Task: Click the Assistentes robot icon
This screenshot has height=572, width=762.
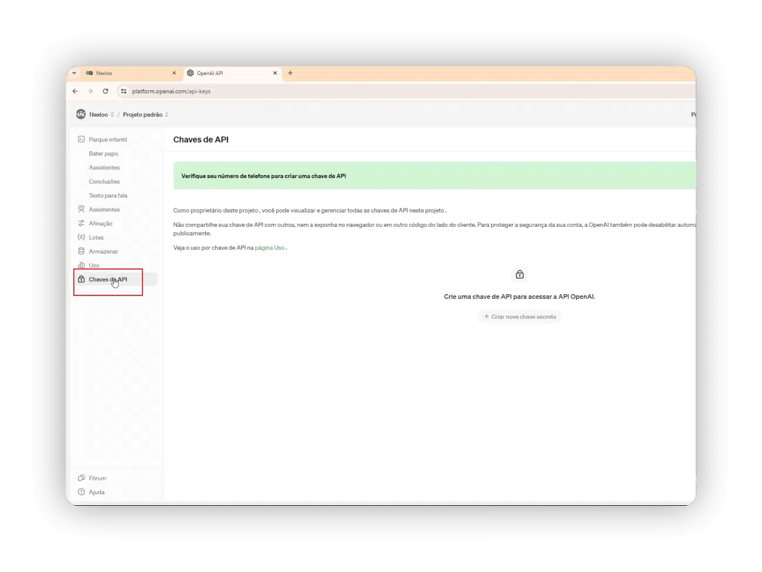Action: (x=81, y=209)
